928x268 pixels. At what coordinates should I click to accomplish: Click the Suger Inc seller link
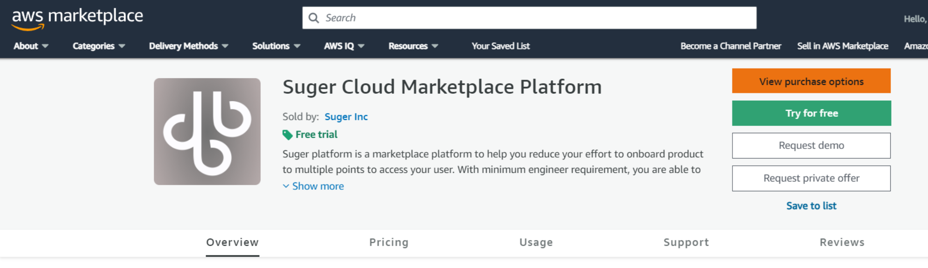(346, 117)
